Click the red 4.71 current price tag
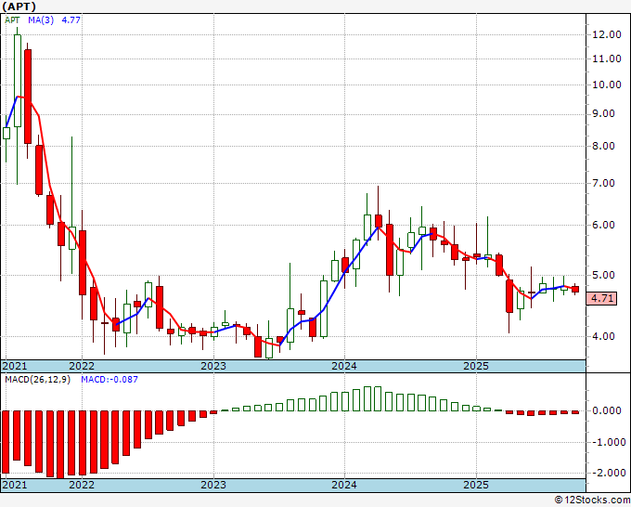 [601, 298]
